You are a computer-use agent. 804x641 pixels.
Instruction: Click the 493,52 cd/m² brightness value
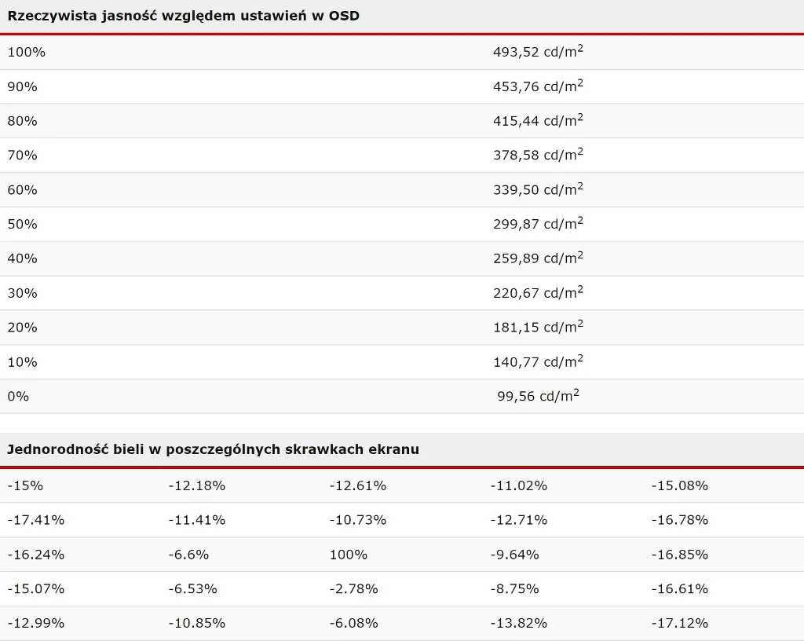coord(538,52)
